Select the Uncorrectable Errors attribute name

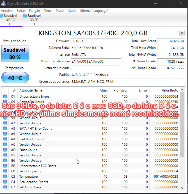pos(35,97)
